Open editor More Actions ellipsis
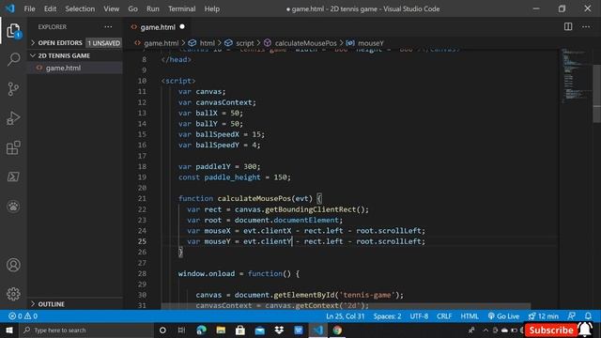The image size is (601, 338). [x=586, y=27]
